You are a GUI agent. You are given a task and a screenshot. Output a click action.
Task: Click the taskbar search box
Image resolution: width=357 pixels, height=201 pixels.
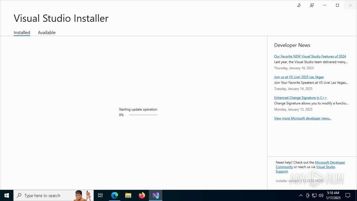(54, 195)
